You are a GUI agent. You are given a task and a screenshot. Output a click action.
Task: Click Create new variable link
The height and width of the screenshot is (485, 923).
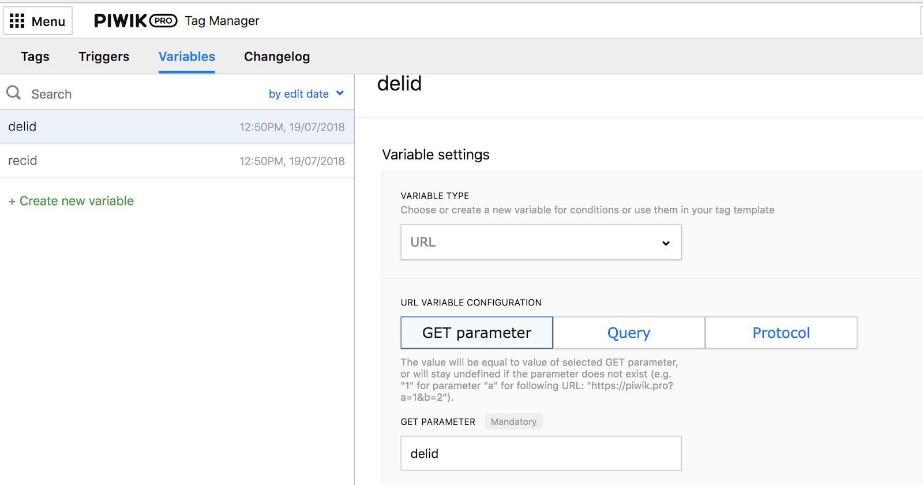click(x=71, y=201)
